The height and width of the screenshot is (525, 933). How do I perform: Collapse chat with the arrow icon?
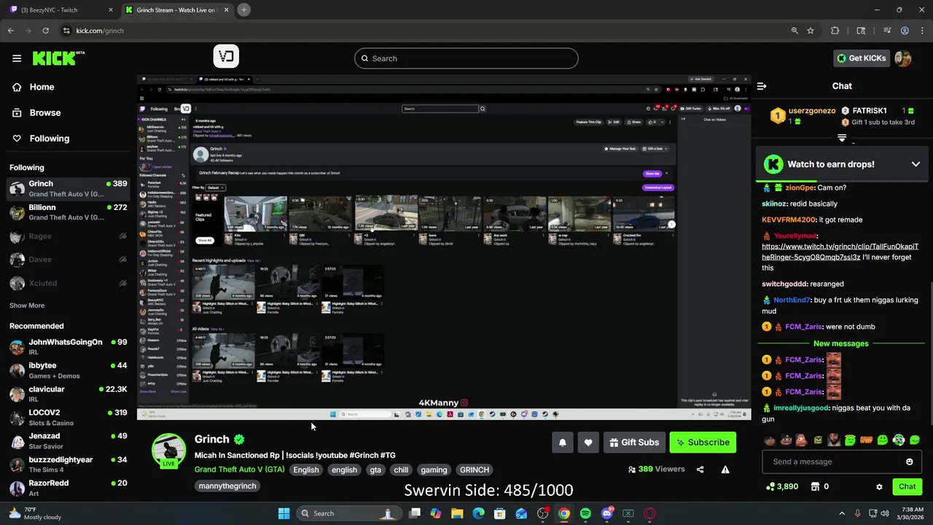coord(762,86)
